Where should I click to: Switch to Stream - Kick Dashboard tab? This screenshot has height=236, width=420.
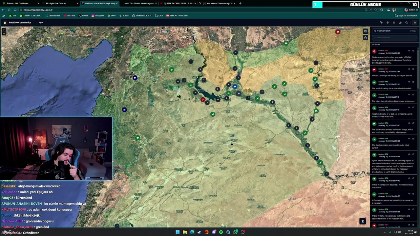tap(20, 3)
